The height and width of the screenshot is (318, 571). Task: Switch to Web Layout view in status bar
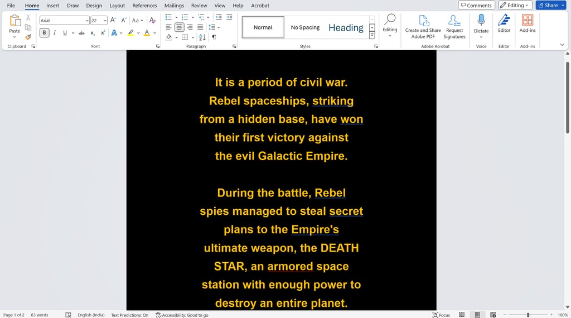point(493,315)
